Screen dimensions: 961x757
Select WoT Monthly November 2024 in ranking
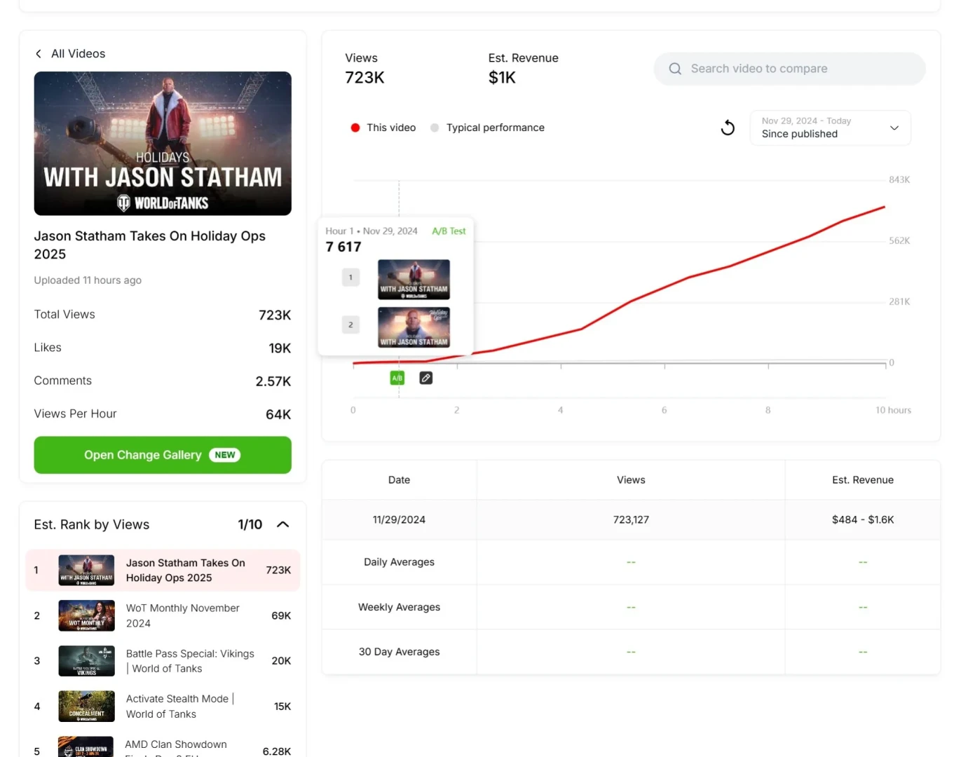click(x=183, y=615)
